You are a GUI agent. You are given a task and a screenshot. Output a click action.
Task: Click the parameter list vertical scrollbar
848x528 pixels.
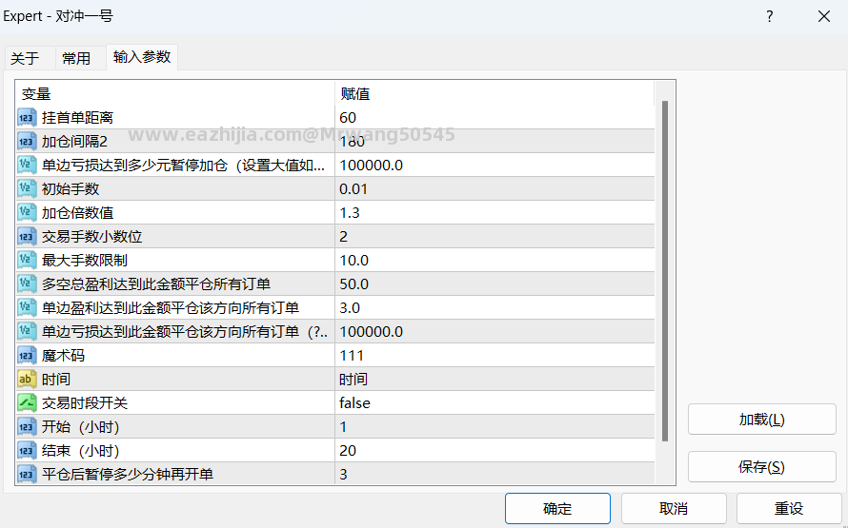(x=665, y=270)
